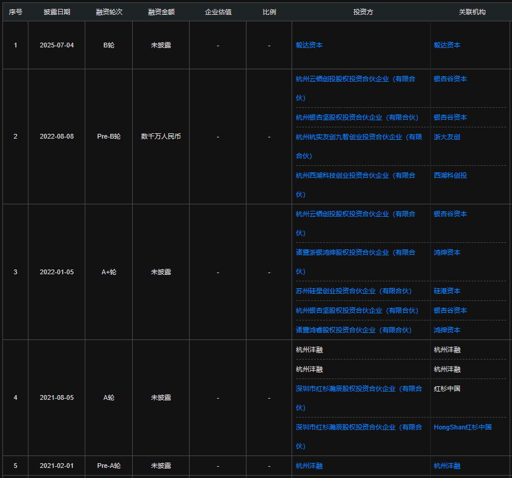The image size is (512, 478).
Task: Click sequence number 1 in the 序号 column
Action: click(15, 46)
